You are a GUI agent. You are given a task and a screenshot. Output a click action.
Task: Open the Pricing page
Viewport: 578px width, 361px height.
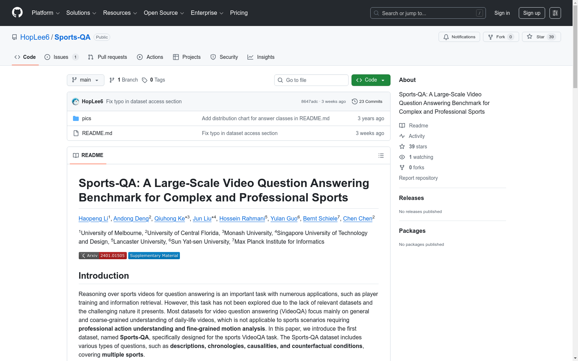[239, 13]
